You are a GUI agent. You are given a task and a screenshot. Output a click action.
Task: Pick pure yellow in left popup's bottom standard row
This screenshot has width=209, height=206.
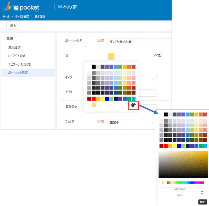pyautogui.click(x=102, y=99)
